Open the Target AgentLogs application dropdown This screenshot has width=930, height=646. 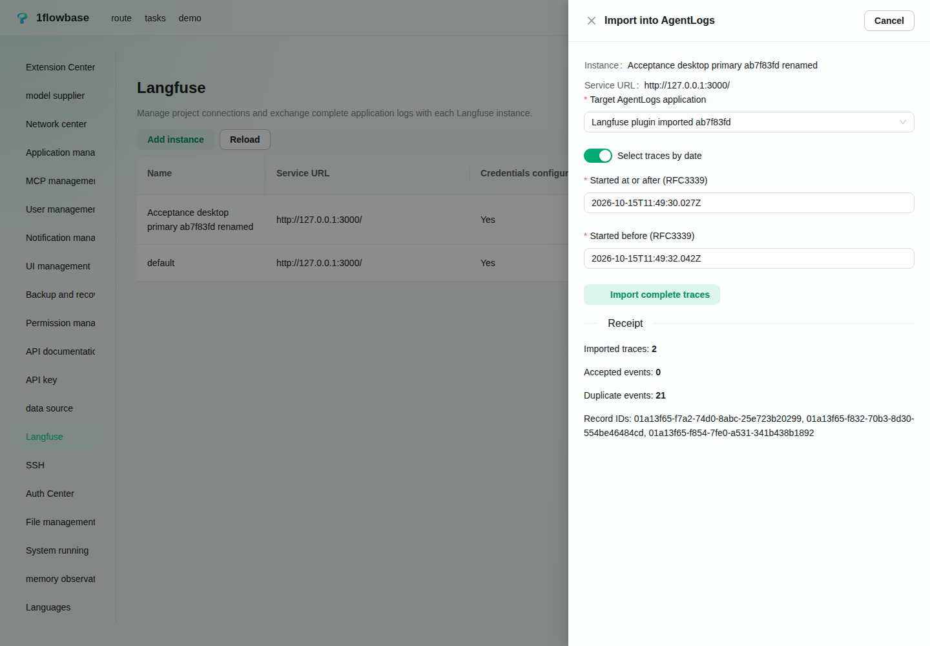click(749, 122)
